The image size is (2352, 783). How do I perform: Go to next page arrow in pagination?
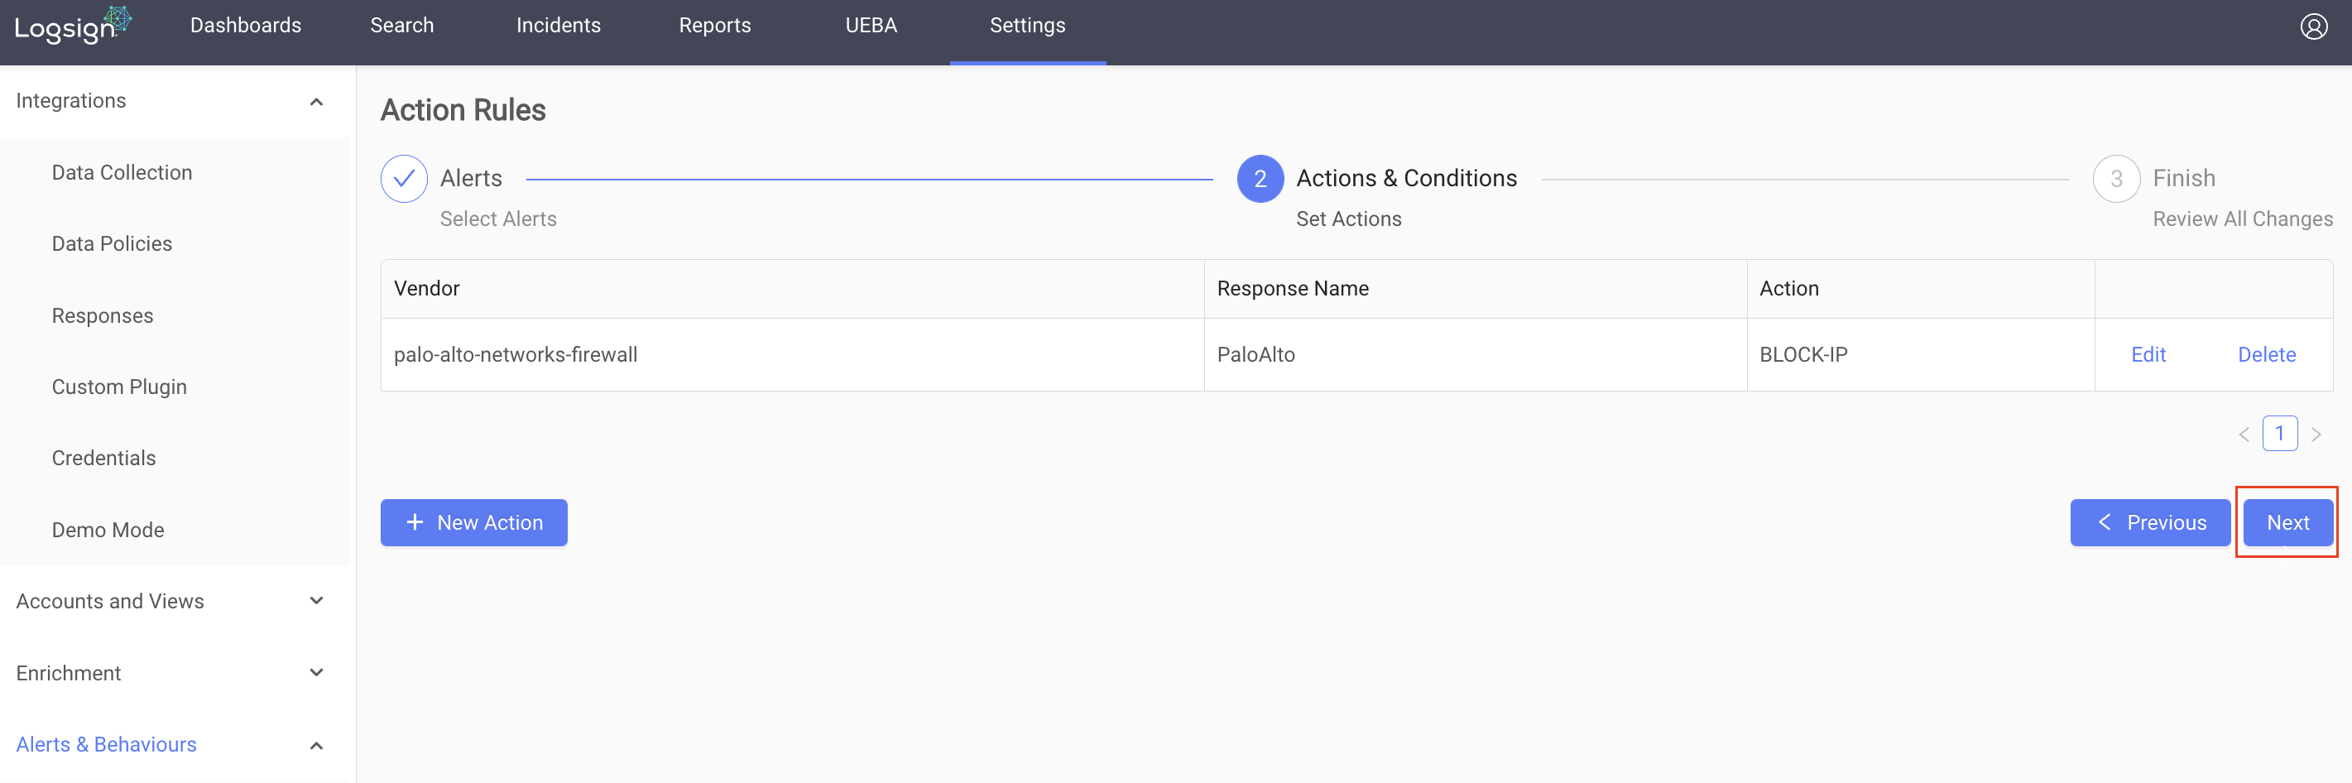point(2316,434)
